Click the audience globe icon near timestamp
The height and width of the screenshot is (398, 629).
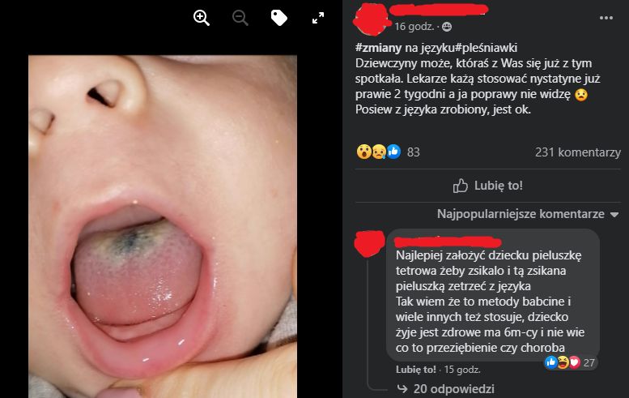point(447,27)
